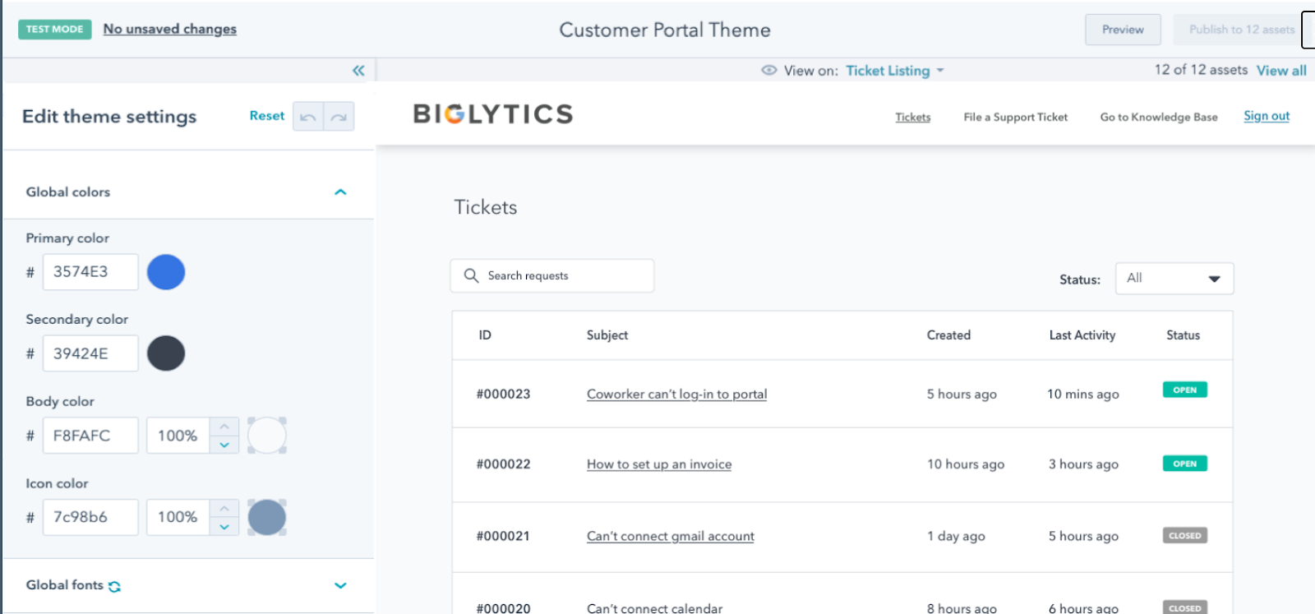Click the Created column header
The height and width of the screenshot is (614, 1315).
pos(948,335)
